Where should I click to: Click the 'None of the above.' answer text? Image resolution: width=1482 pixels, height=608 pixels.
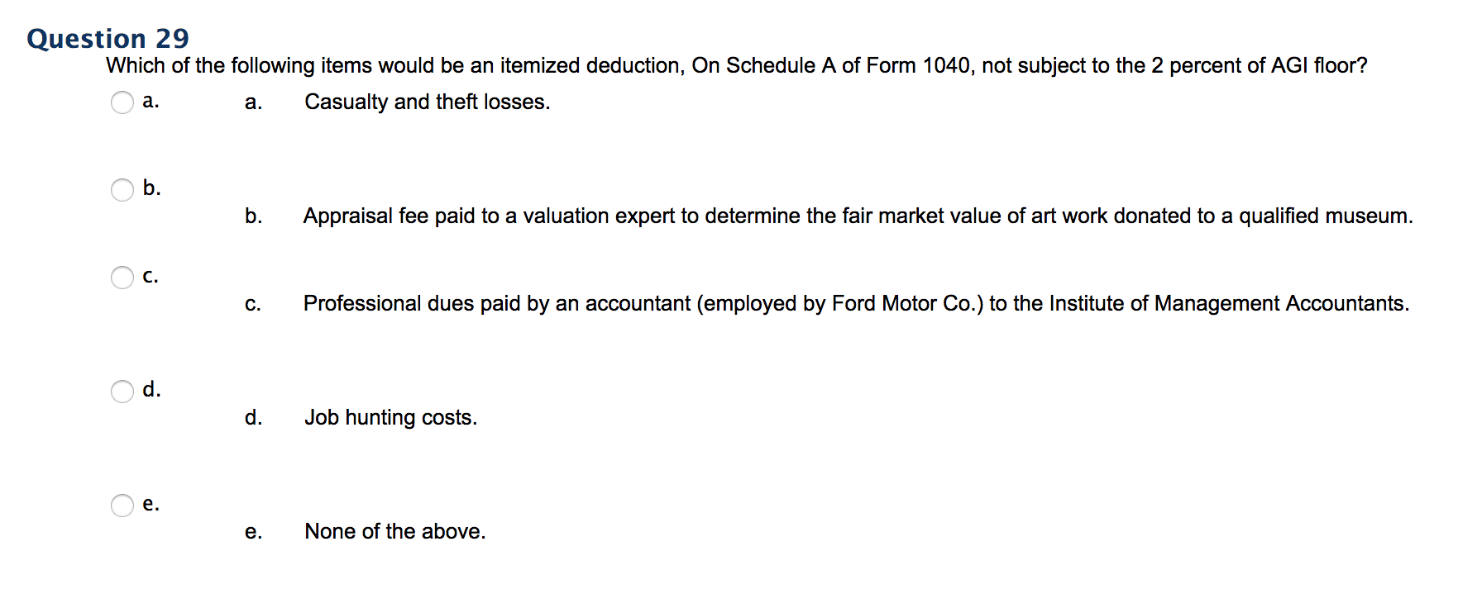[395, 531]
